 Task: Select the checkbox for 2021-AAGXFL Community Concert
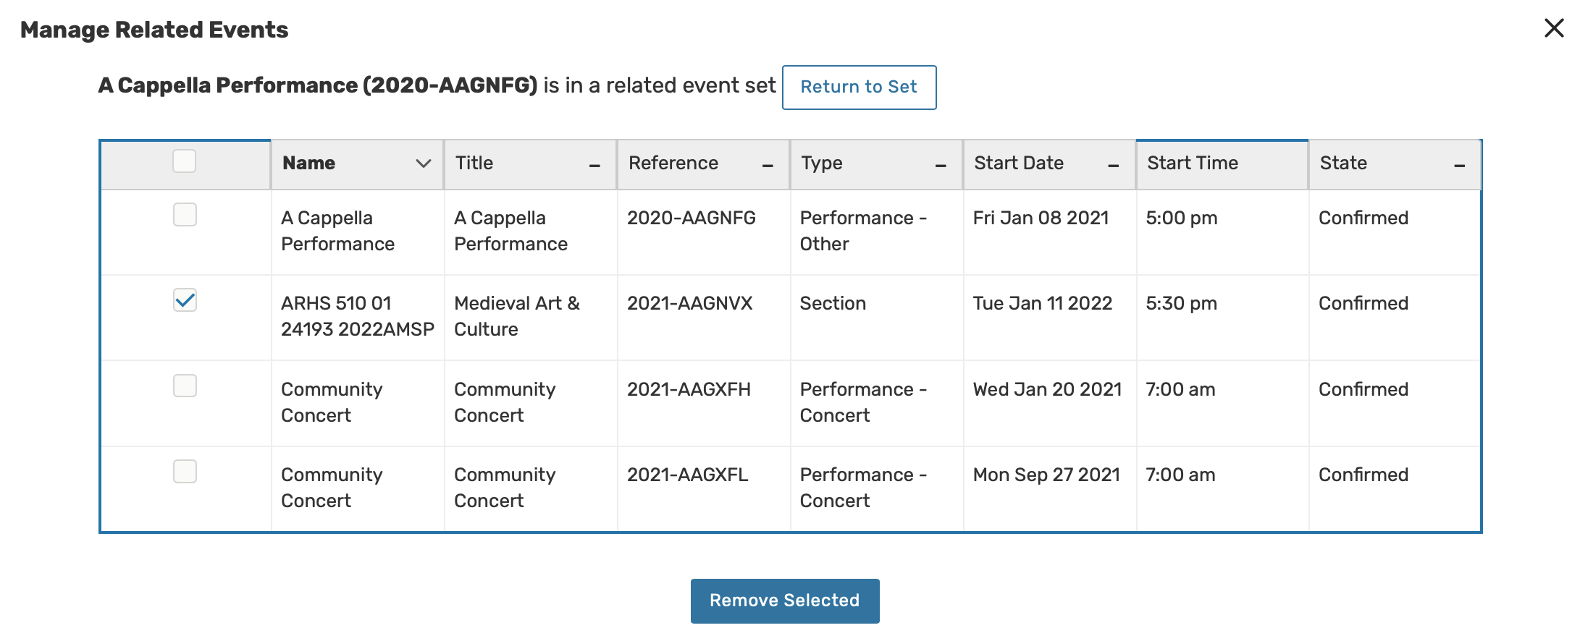(x=185, y=472)
